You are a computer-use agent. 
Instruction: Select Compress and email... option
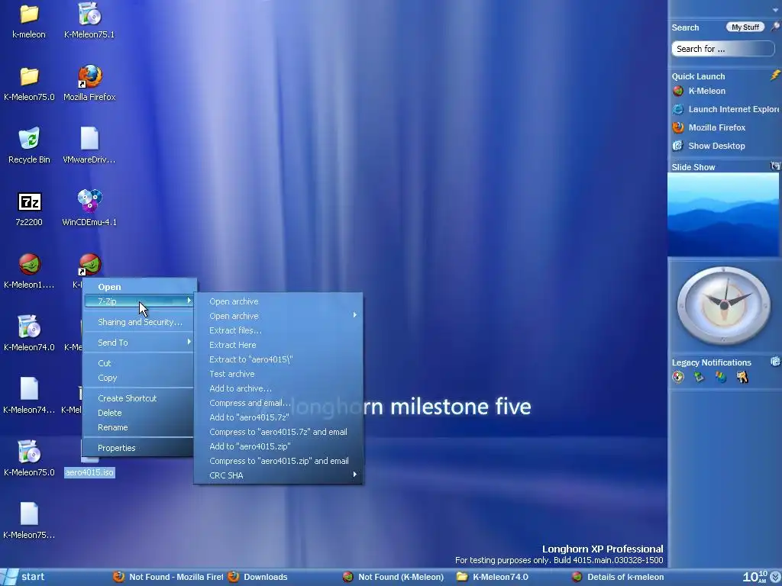click(x=278, y=403)
